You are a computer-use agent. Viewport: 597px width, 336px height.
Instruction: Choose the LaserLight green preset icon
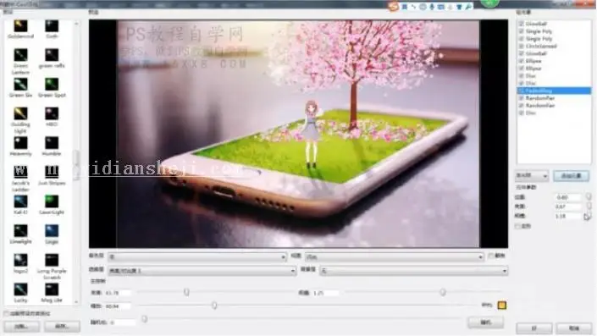pos(52,201)
